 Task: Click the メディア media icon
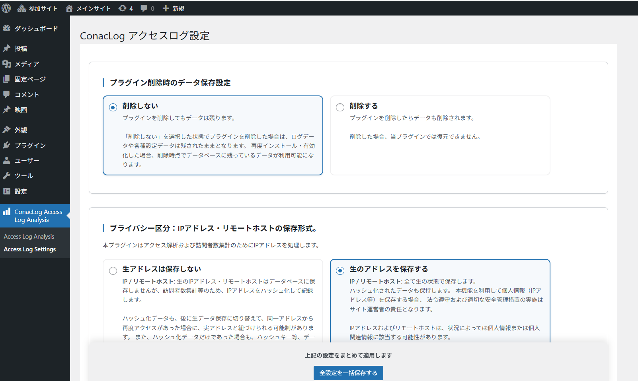pyautogui.click(x=6, y=64)
